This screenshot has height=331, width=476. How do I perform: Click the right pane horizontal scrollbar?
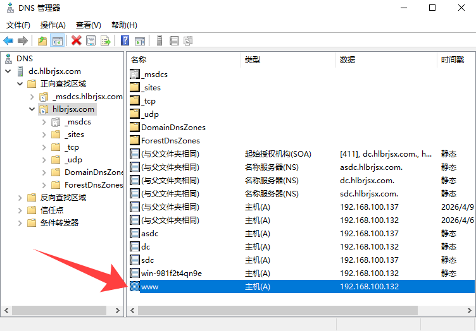coord(277,310)
